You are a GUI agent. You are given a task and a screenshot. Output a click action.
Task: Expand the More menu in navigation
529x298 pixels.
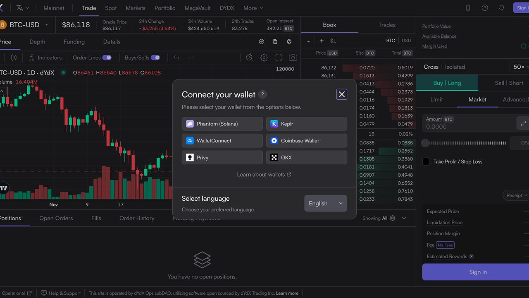click(x=253, y=8)
